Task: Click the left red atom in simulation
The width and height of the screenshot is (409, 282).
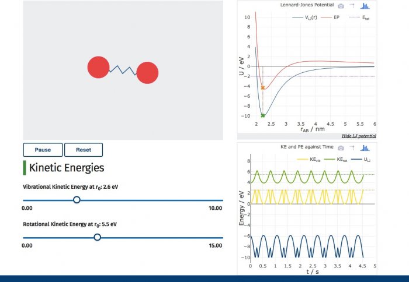Action: click(98, 67)
